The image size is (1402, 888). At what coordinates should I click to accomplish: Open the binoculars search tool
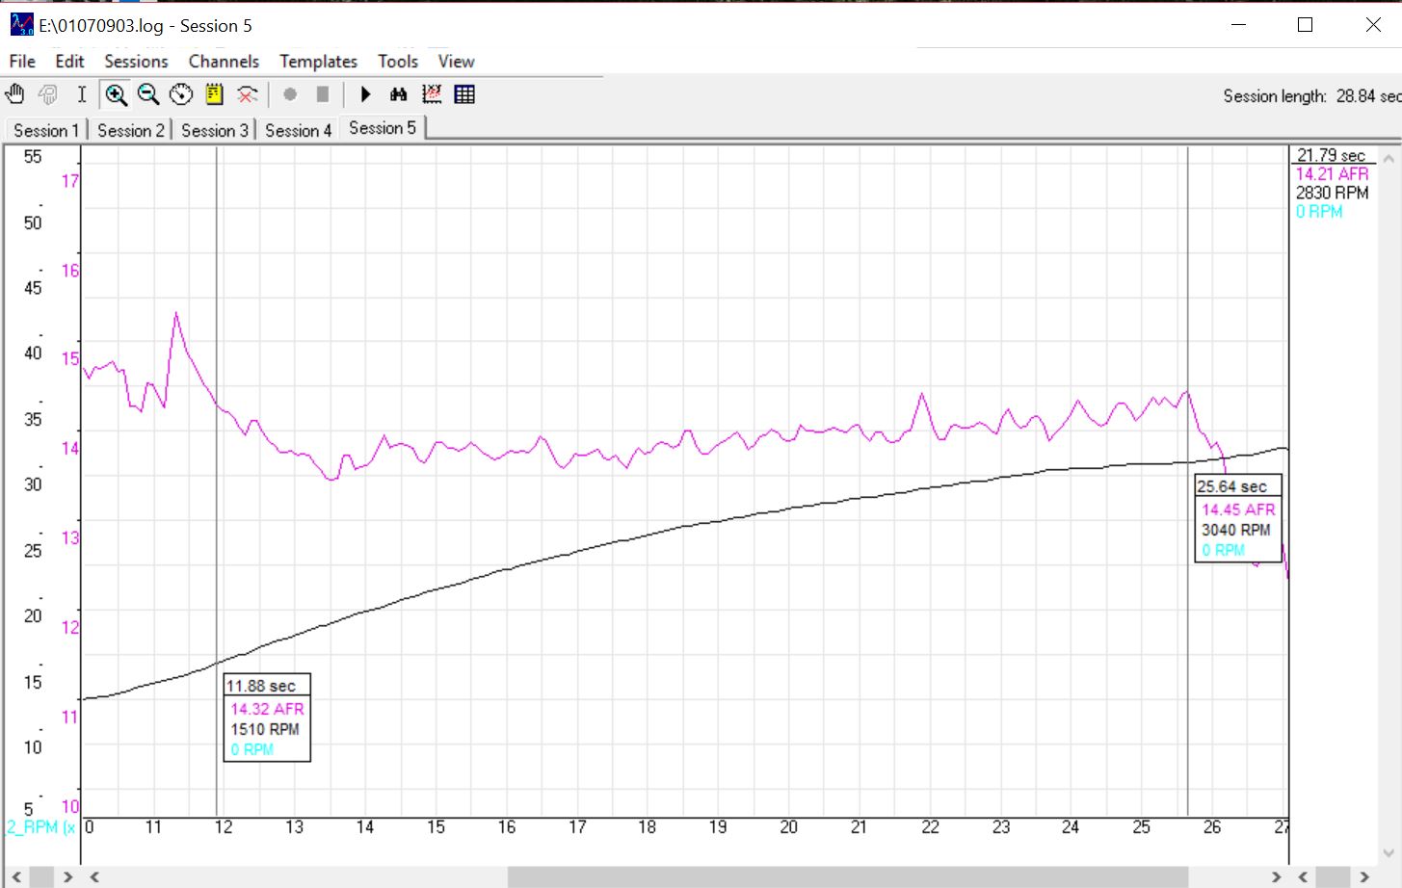coord(398,94)
